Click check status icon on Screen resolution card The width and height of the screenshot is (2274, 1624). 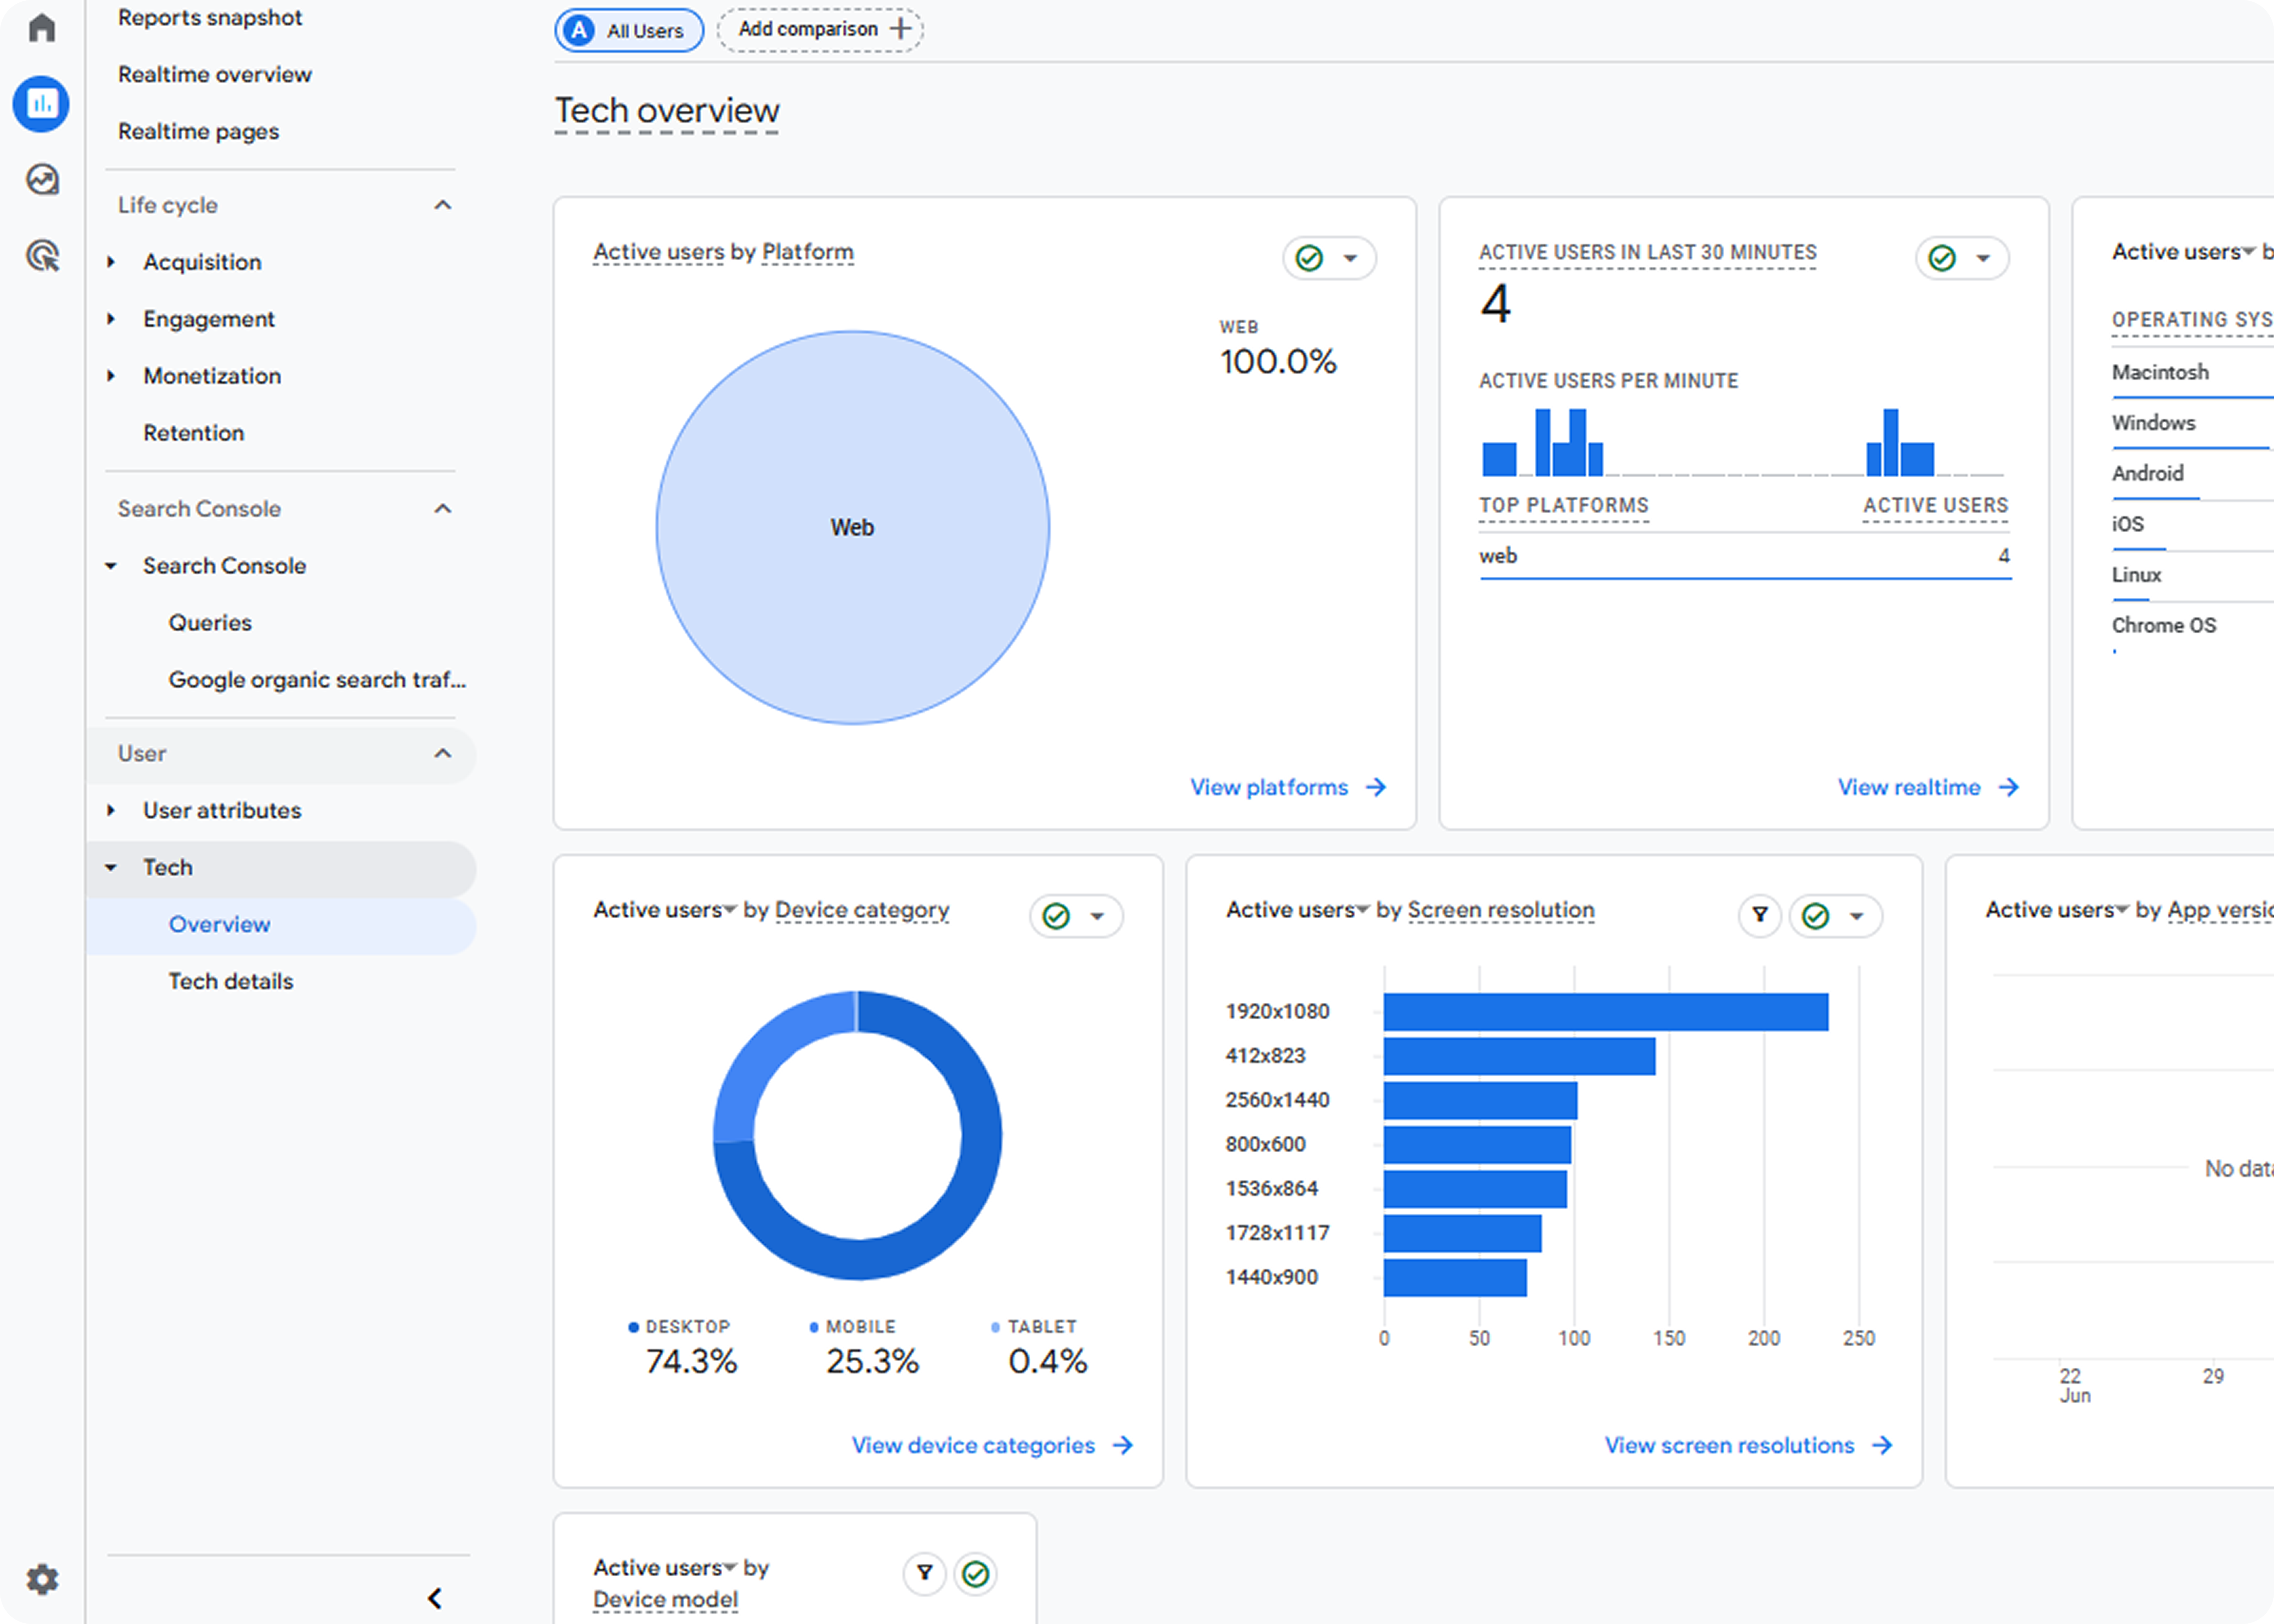tap(1816, 916)
